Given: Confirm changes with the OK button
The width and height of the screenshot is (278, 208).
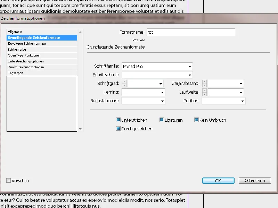Looking at the screenshot, I should (x=218, y=181).
